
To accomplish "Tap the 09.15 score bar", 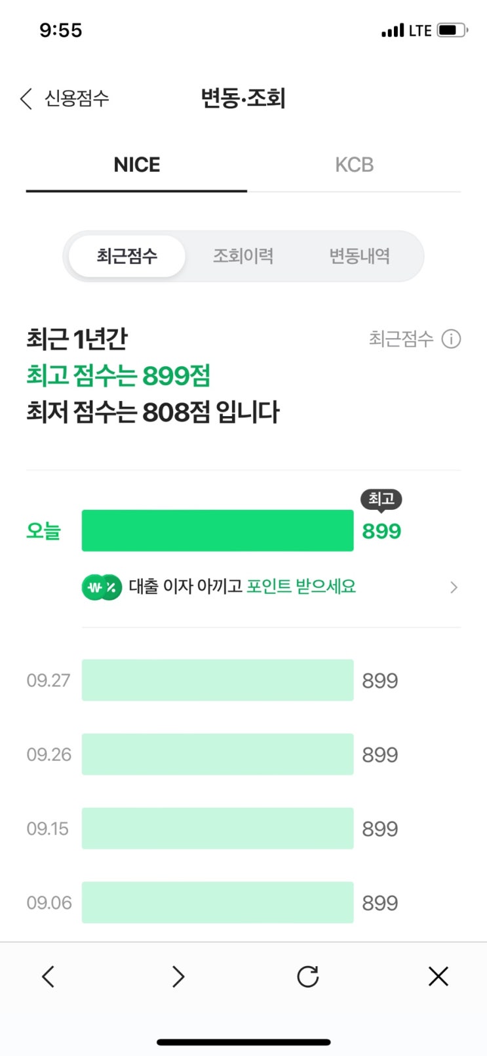I will (x=217, y=828).
